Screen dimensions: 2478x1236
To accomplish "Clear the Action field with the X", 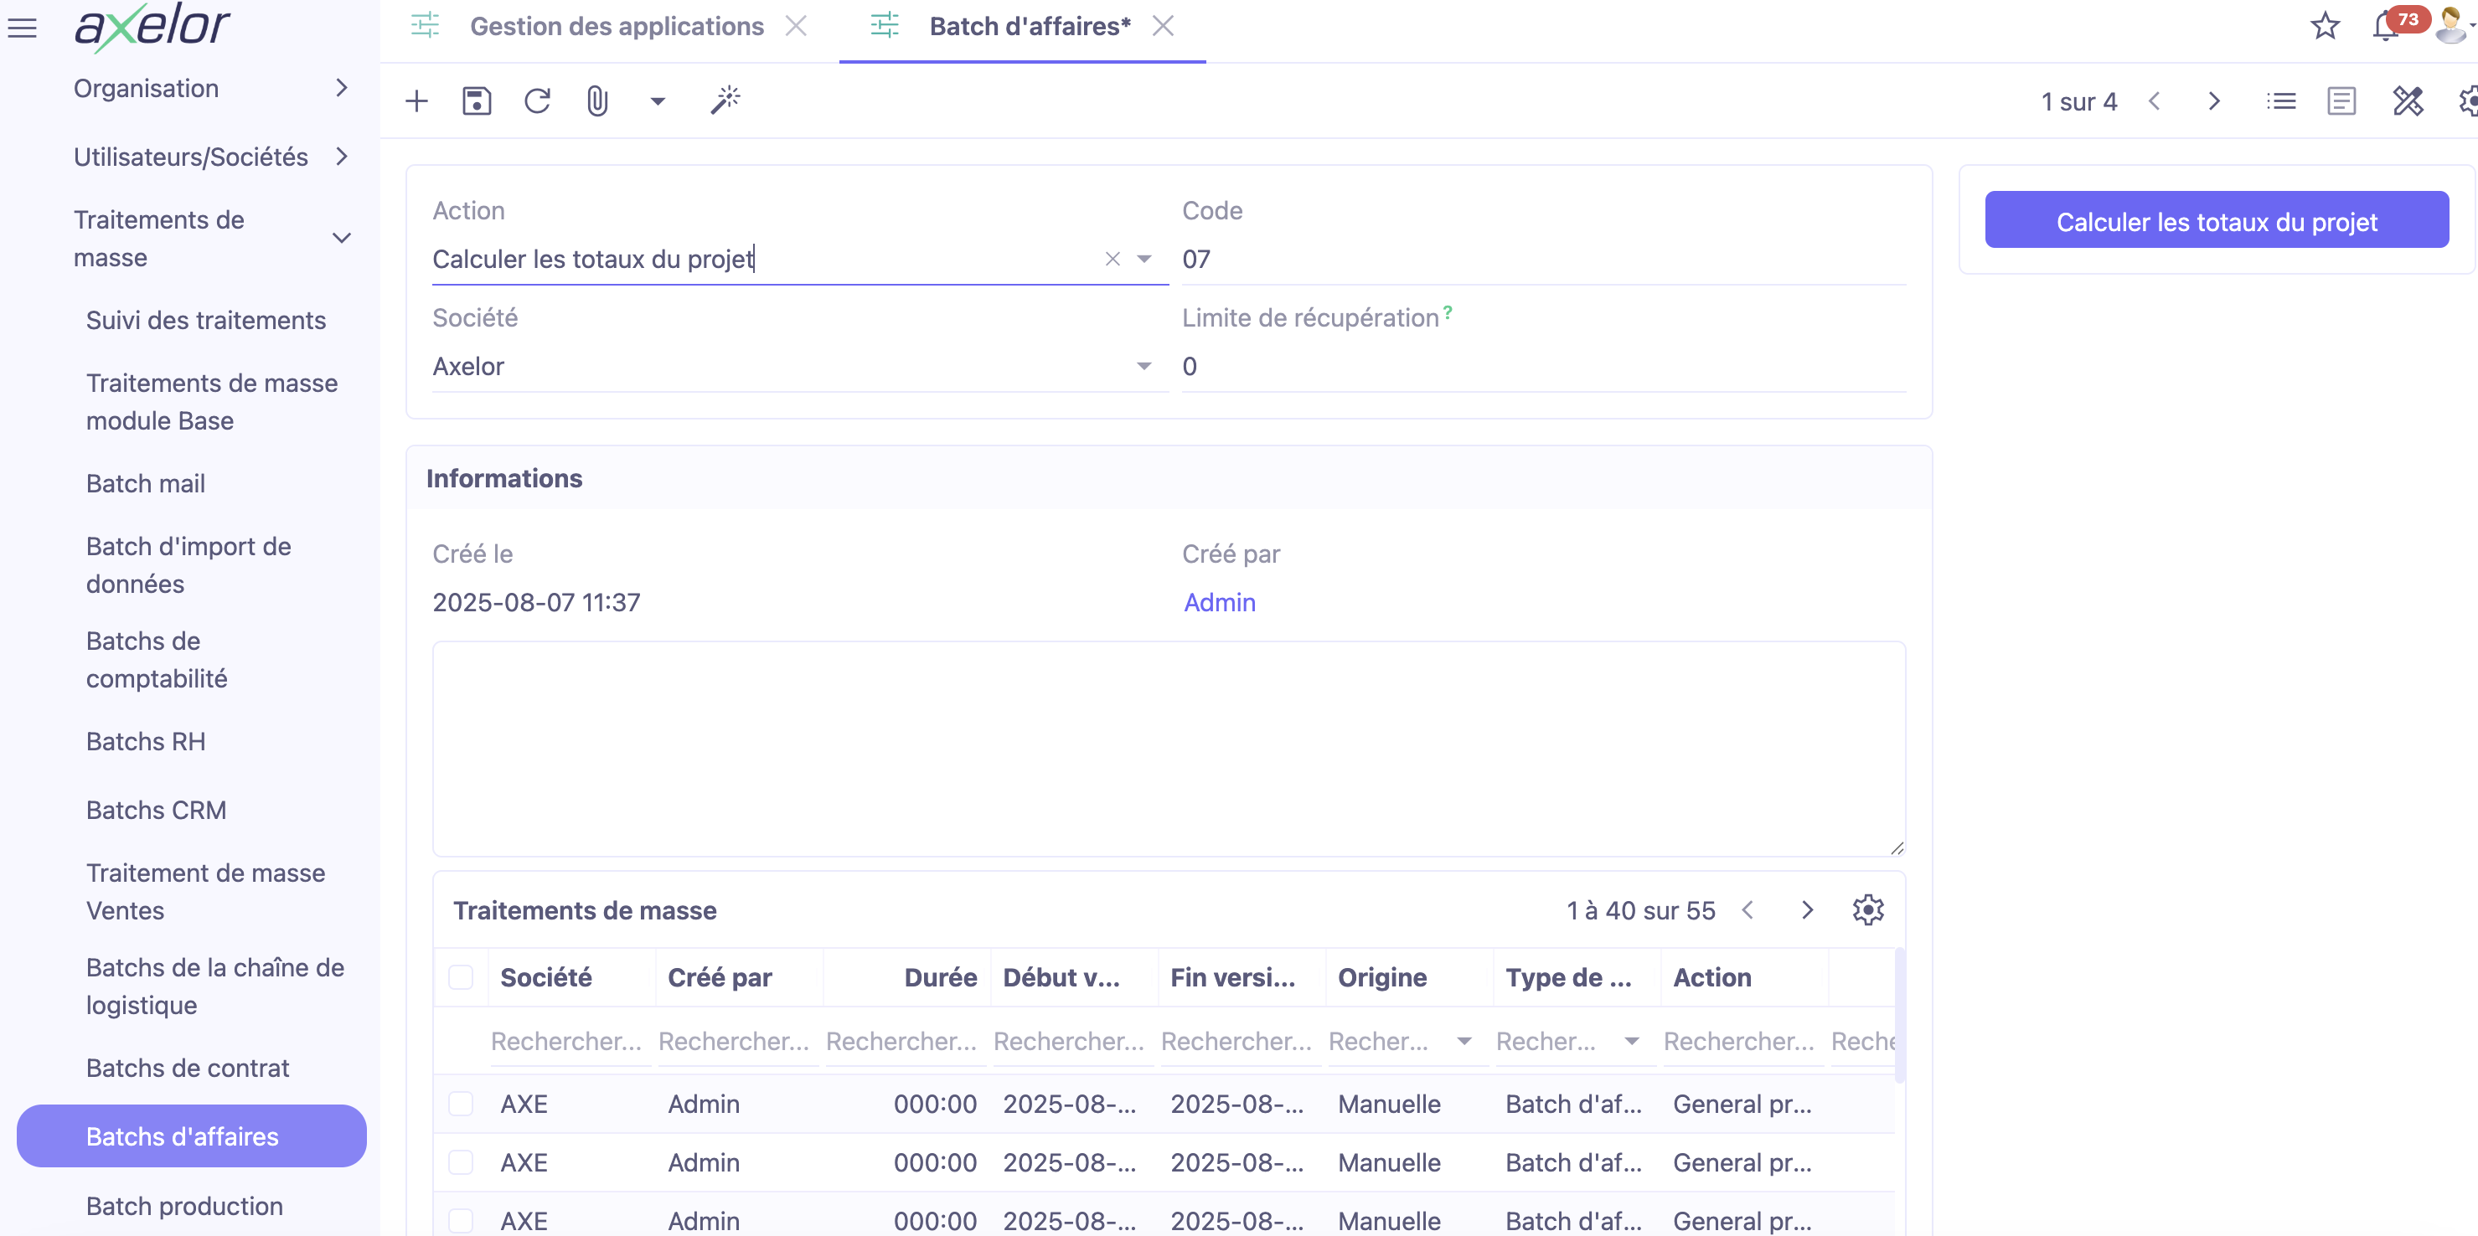I will click(1112, 258).
